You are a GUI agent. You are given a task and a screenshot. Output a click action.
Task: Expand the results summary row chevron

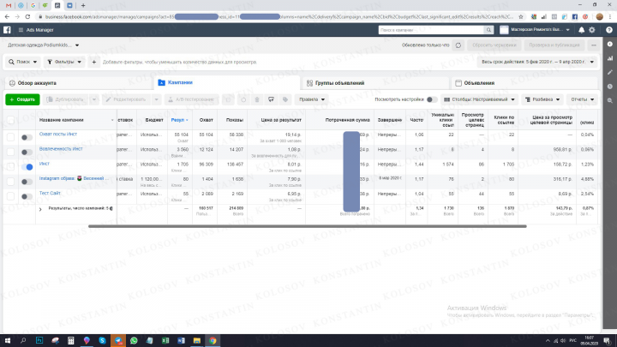click(40, 209)
